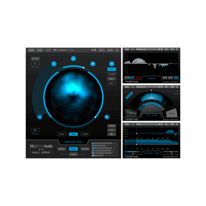Toggle the Exact button
206x206 pixels.
tap(73, 154)
